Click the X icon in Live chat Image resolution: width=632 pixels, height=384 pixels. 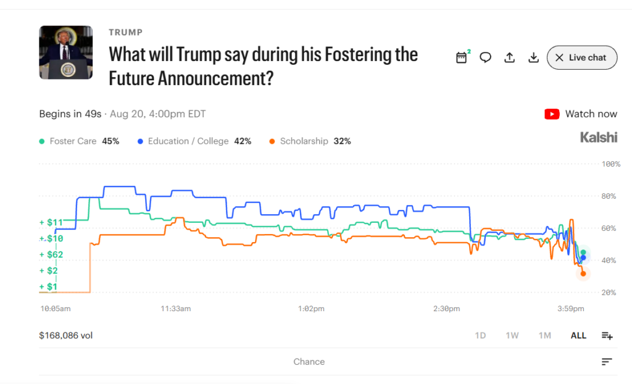(x=559, y=57)
